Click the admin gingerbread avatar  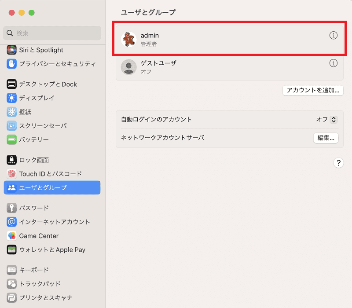128,39
